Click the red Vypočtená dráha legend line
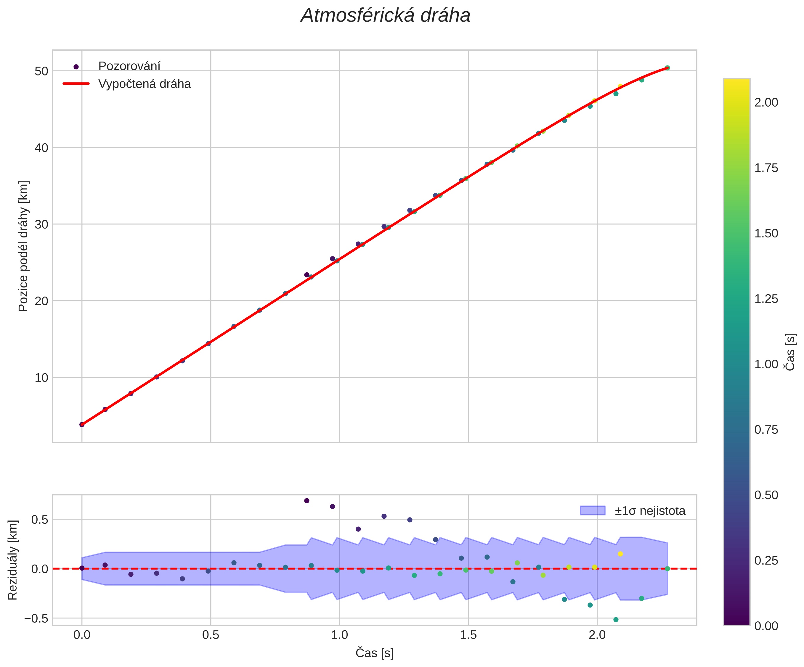This screenshot has height=667, width=804. tap(76, 83)
